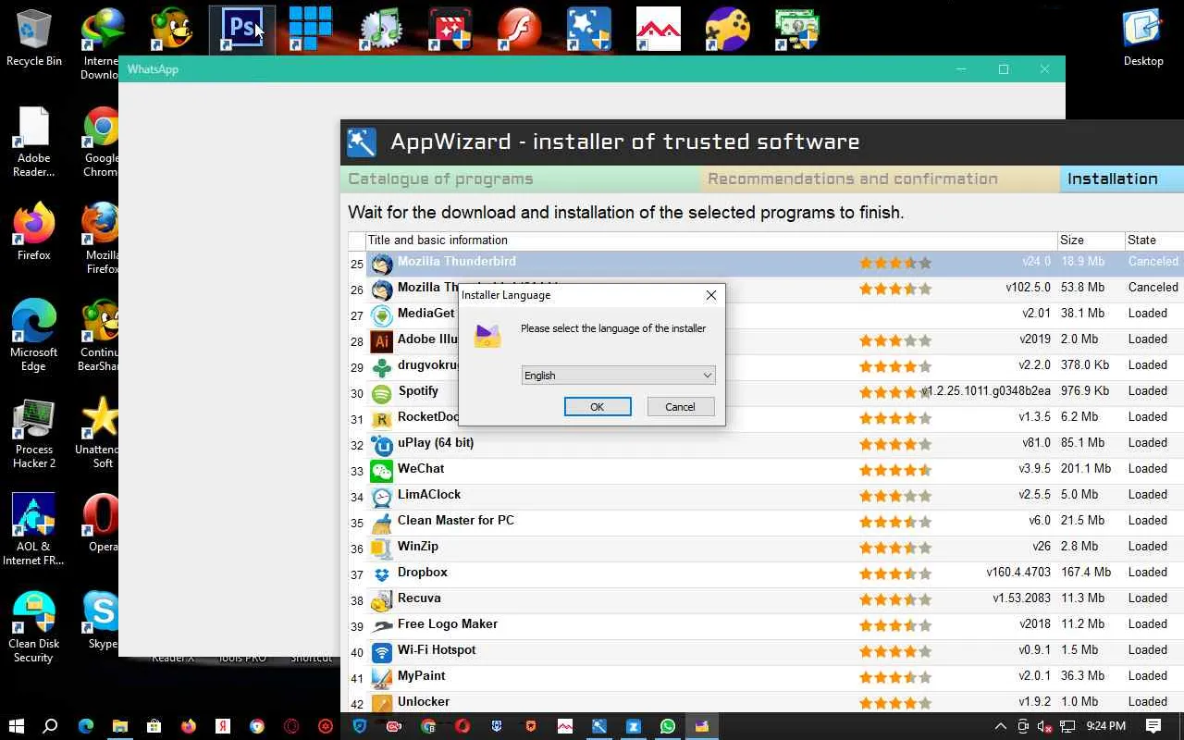Image resolution: width=1184 pixels, height=740 pixels.
Task: Open the Recommendations and confirmation tab
Action: pyautogui.click(x=879, y=179)
